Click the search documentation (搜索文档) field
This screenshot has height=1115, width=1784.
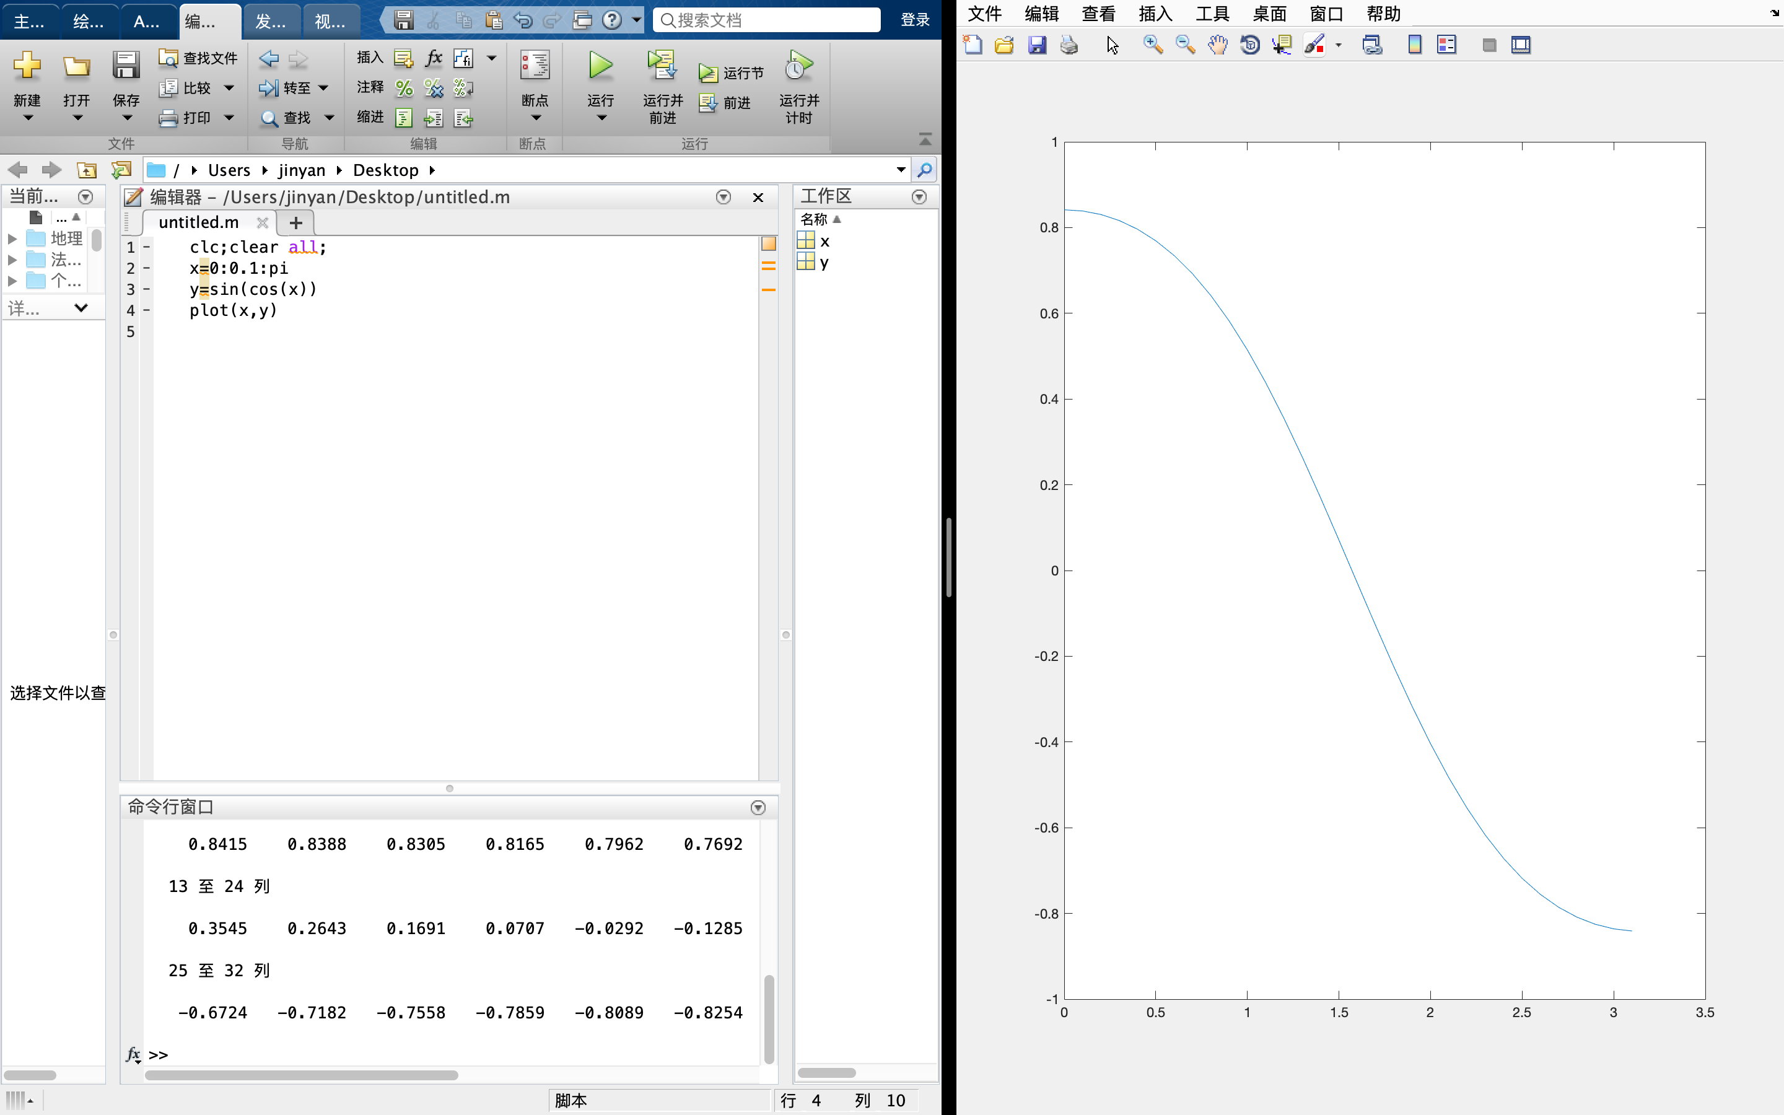click(x=767, y=20)
